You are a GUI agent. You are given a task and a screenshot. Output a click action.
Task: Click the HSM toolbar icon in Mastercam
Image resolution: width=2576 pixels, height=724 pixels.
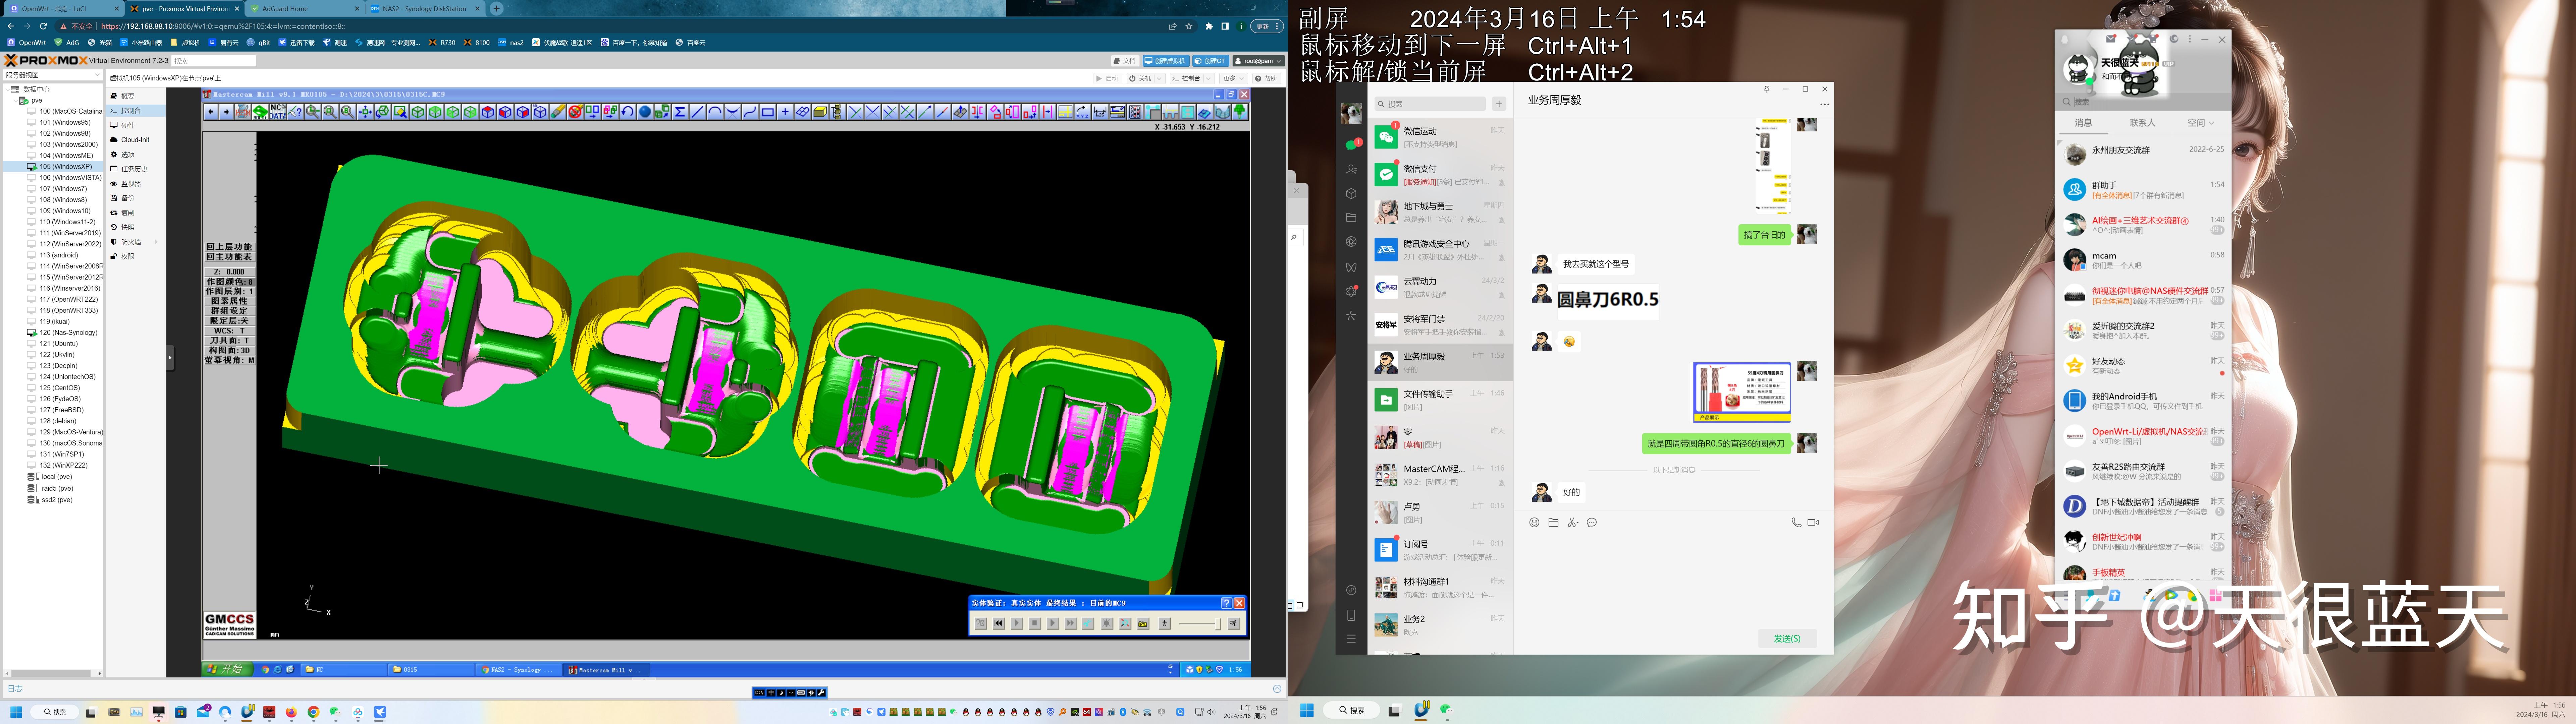(243, 112)
